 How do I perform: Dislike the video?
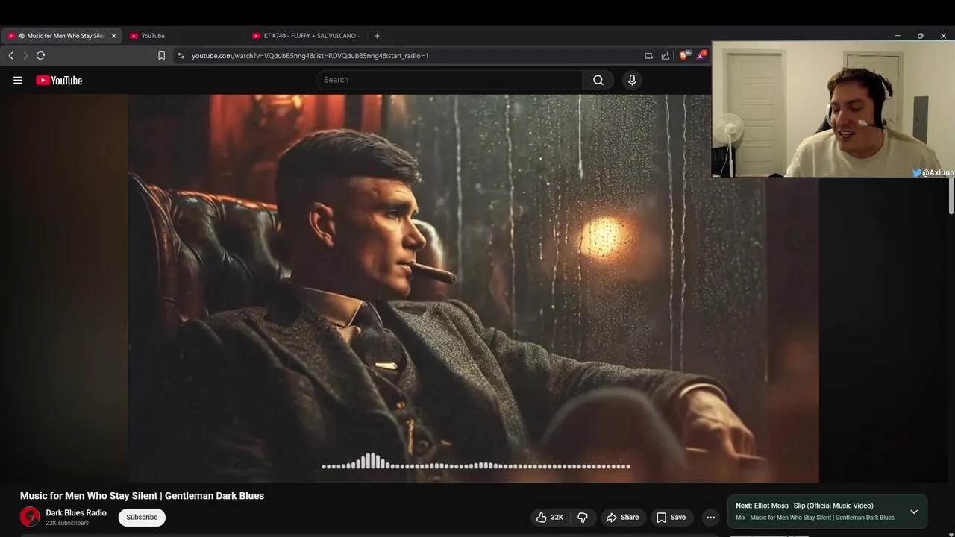(x=583, y=518)
